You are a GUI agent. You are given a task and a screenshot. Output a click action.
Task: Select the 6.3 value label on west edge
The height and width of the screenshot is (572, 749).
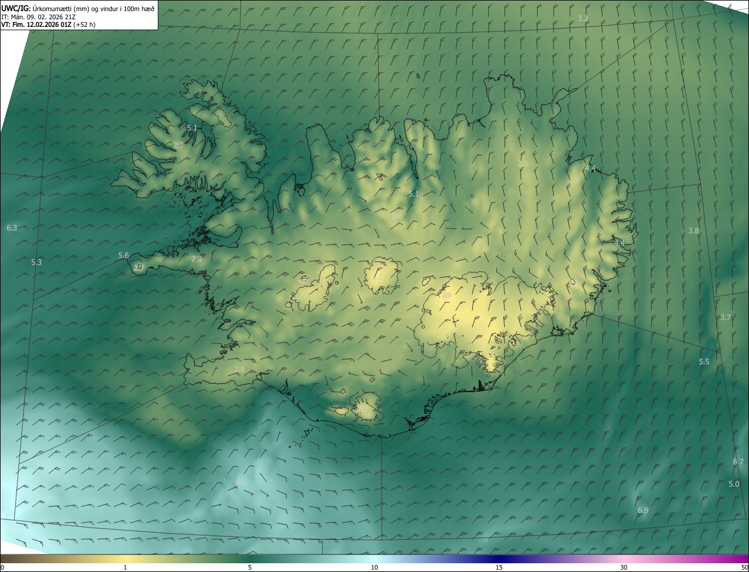[12, 228]
